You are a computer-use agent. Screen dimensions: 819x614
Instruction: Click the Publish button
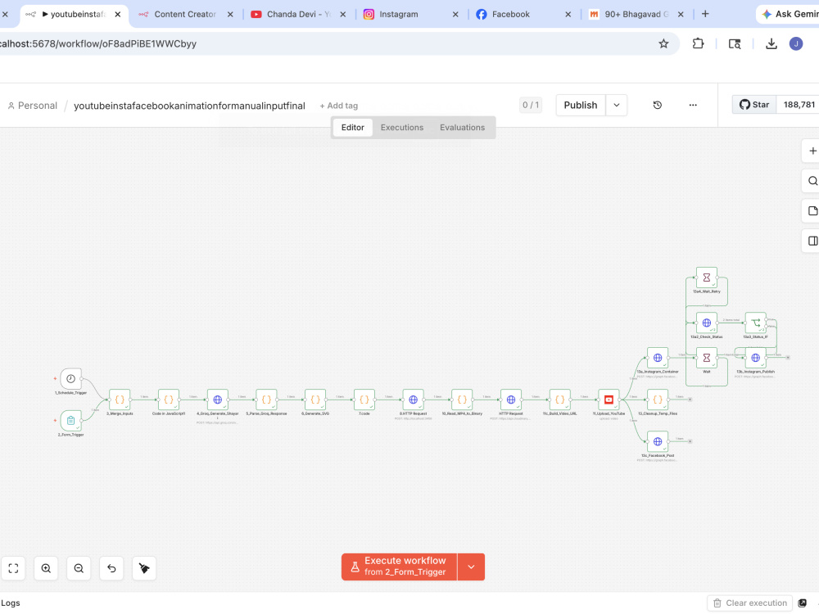(581, 105)
